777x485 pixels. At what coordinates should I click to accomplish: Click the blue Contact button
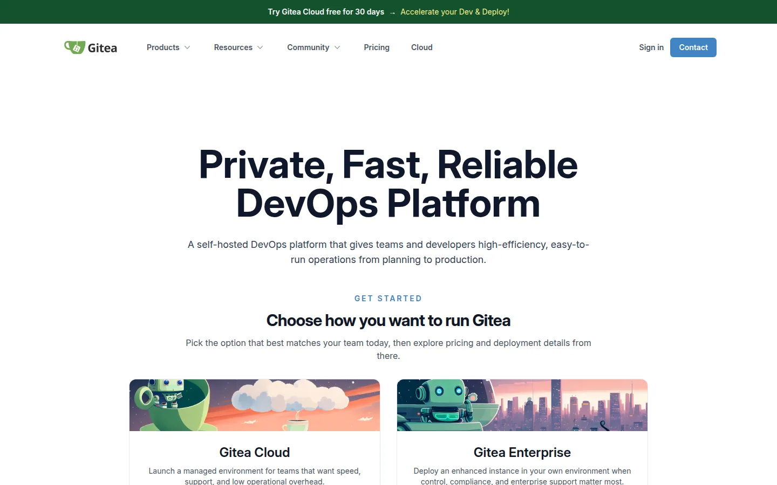(x=693, y=47)
